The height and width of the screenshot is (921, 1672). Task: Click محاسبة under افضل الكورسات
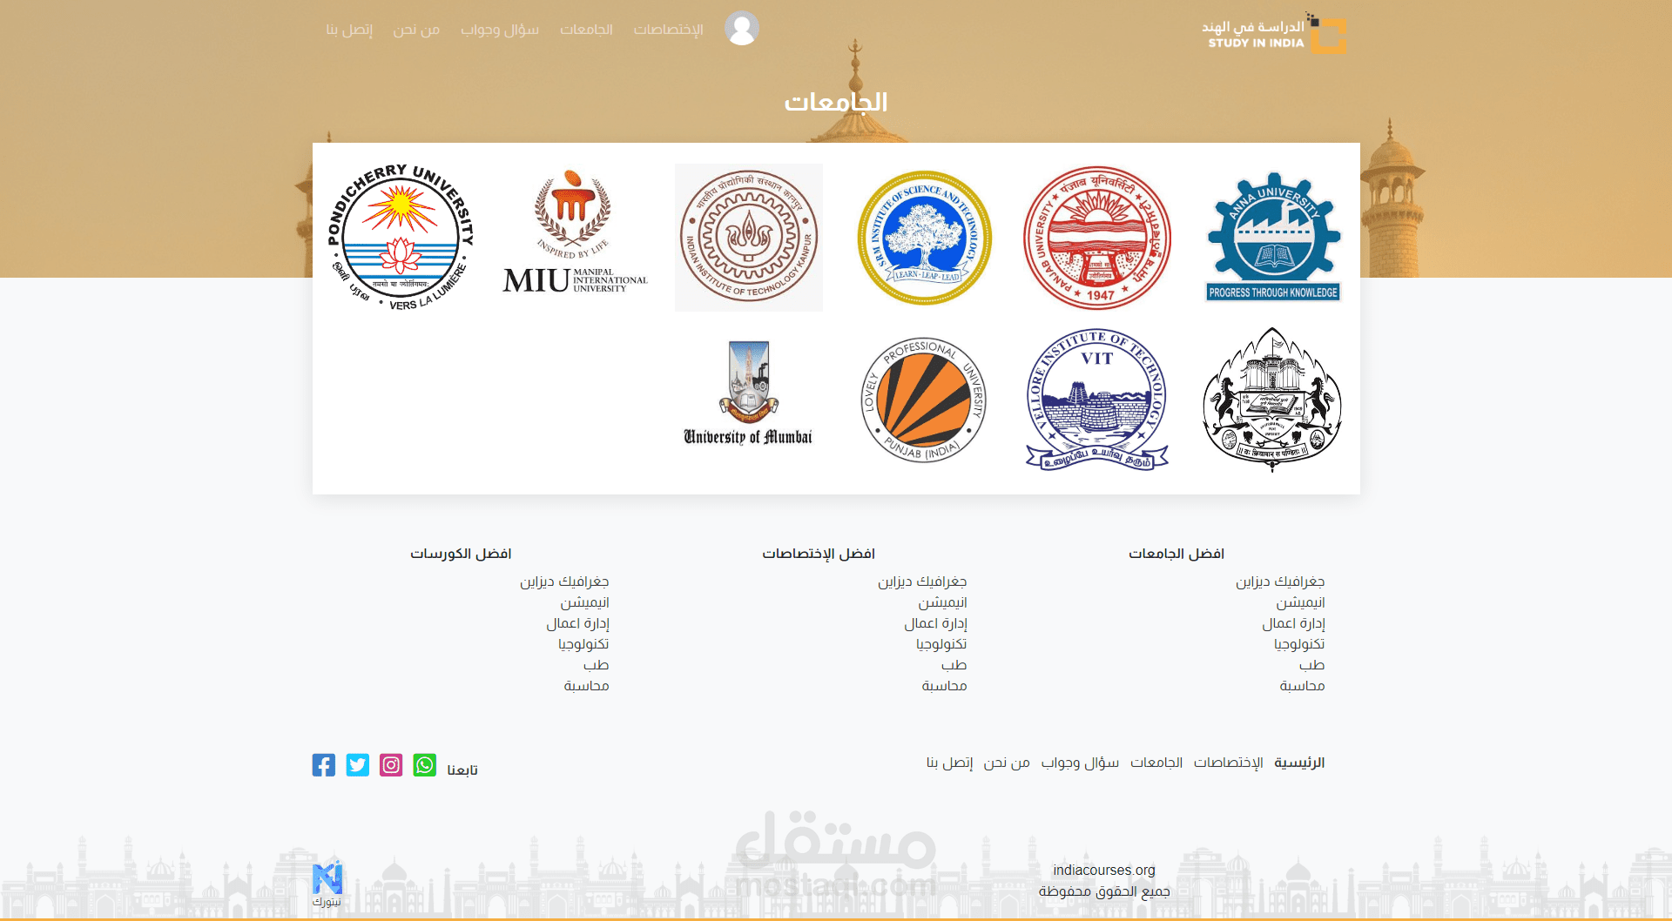(x=586, y=686)
